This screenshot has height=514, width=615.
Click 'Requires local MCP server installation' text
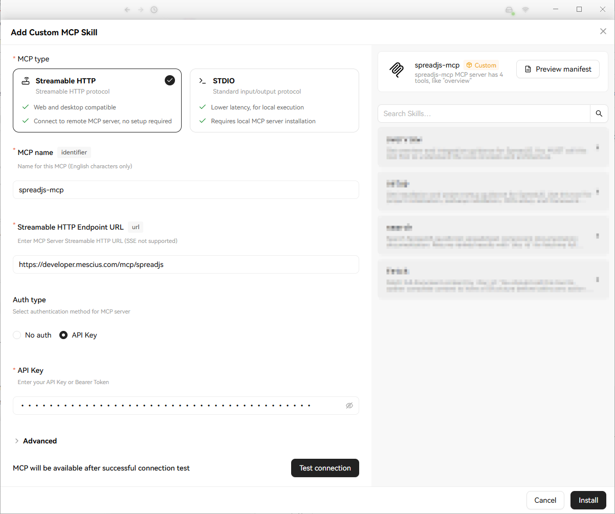click(x=263, y=121)
